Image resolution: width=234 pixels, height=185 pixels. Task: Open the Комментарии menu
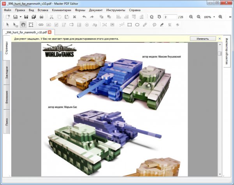(62, 10)
